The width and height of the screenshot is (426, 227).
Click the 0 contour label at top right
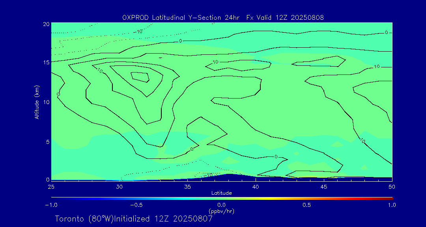(386, 32)
